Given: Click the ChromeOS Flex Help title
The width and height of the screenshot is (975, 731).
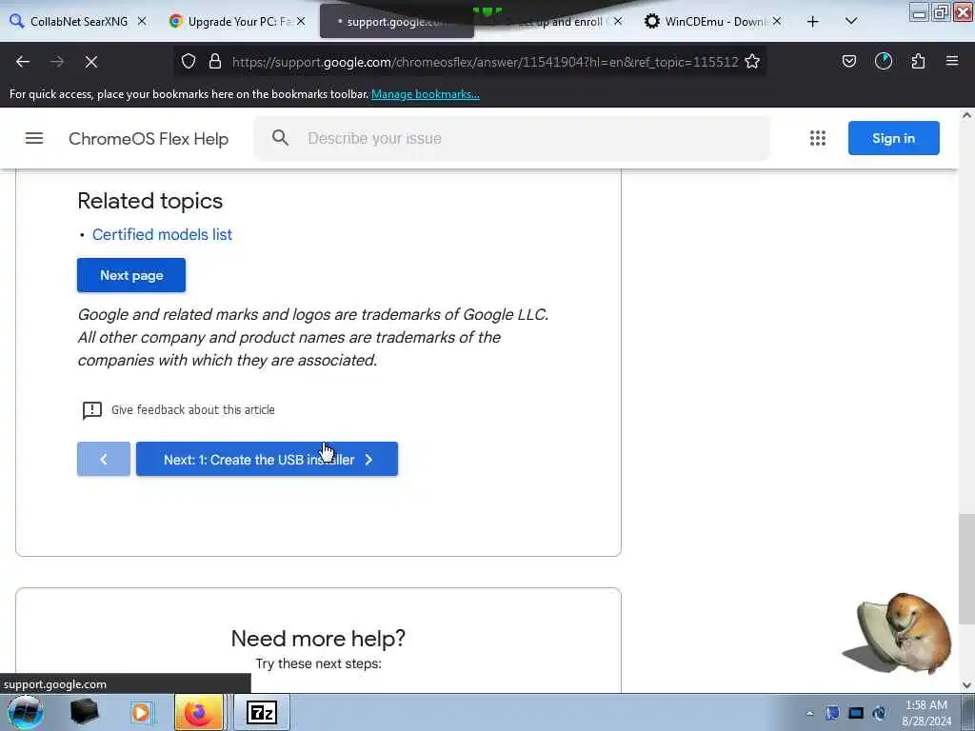Looking at the screenshot, I should pos(149,139).
